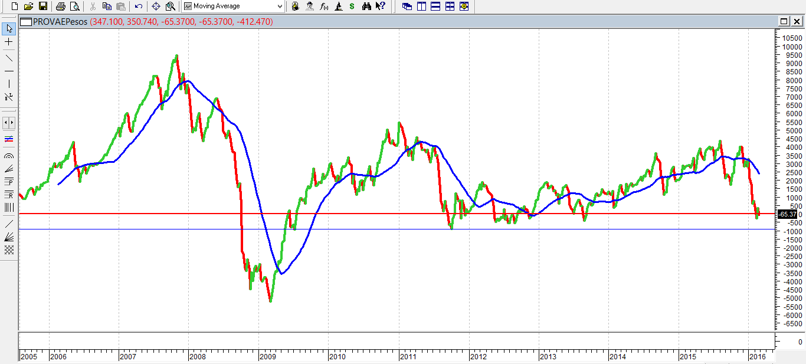Click the Paste clipboard icon
This screenshot has height=364, width=806.
[x=121, y=6]
